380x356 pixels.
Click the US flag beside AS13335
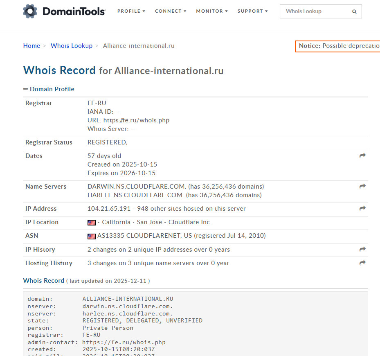(92, 236)
